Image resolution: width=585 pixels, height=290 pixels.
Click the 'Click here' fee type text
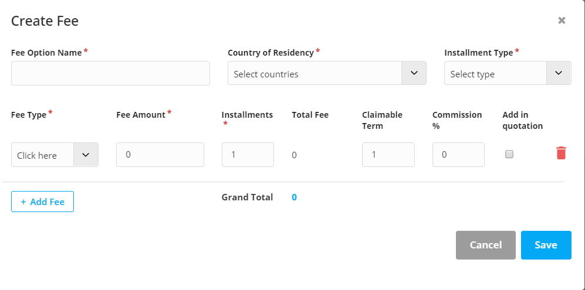(x=37, y=155)
